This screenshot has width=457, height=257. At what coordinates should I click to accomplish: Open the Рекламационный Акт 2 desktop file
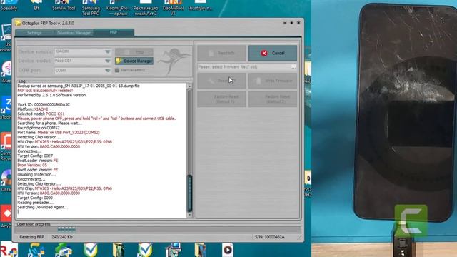[x=146, y=8]
